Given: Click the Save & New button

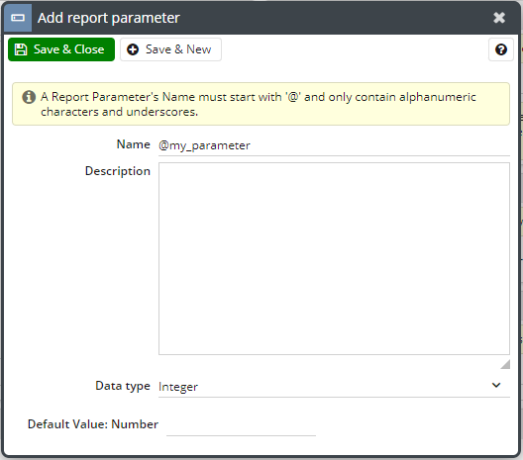Looking at the screenshot, I should 170,49.
